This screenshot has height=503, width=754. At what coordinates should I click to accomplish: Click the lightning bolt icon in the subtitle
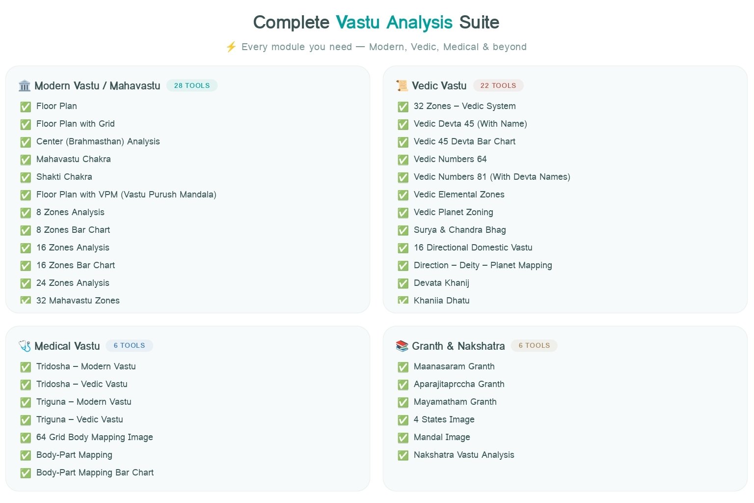point(231,47)
